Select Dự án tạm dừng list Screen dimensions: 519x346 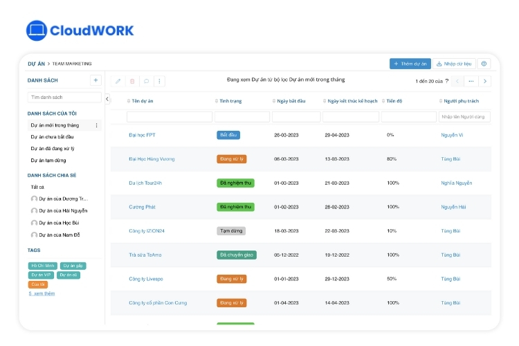click(48, 160)
